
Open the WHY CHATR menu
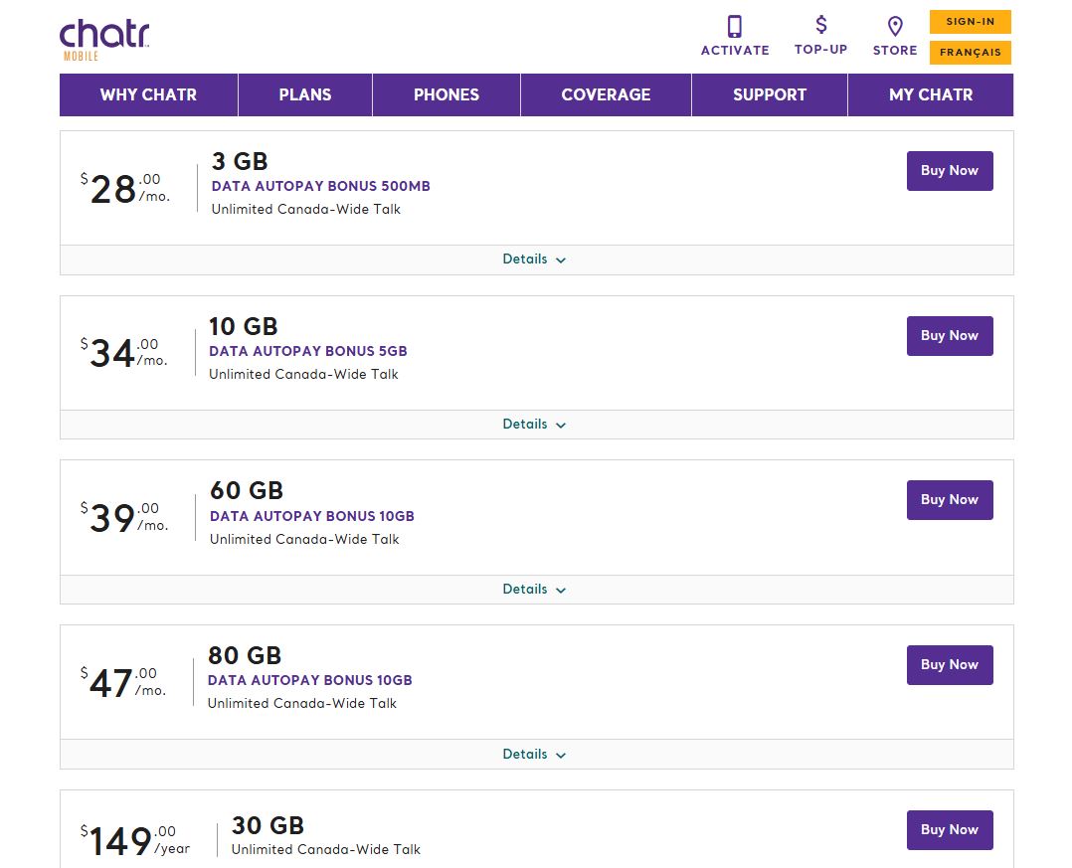tap(147, 94)
